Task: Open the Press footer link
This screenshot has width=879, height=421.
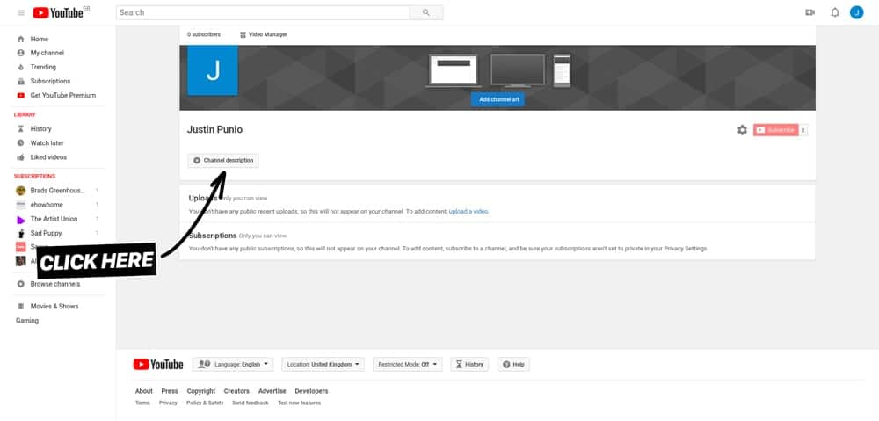Action: (x=170, y=391)
